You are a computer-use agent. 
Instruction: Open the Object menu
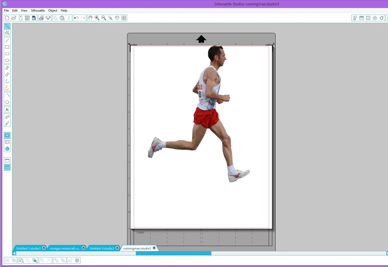[x=53, y=10]
